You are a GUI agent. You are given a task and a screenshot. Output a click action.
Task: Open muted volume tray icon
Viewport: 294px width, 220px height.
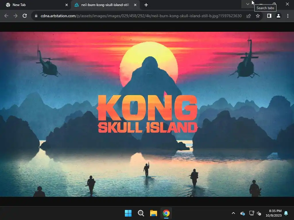click(x=259, y=213)
